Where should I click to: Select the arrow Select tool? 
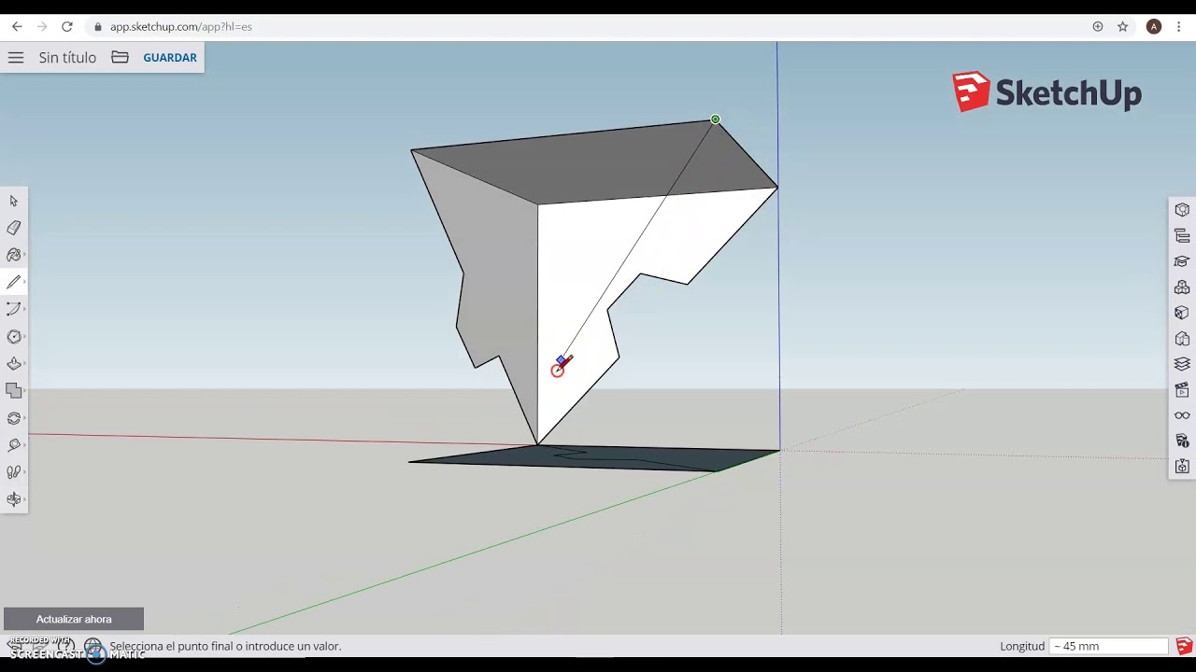[13, 201]
